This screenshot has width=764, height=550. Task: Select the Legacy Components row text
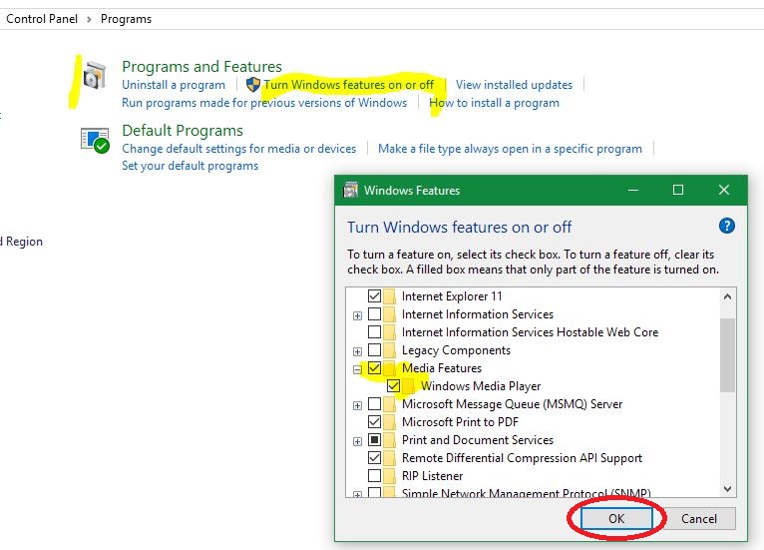456,350
